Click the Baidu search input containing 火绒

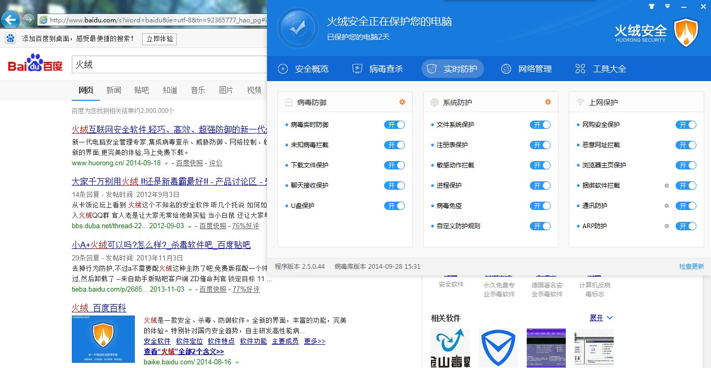coord(169,64)
